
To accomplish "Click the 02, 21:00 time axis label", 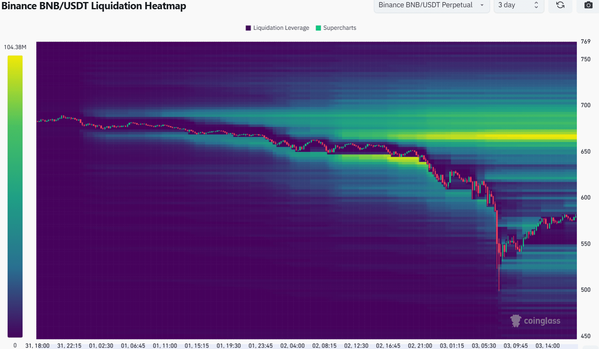I will coord(420,345).
